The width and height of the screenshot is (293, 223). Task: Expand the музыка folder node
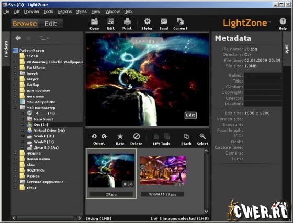pos(15,153)
